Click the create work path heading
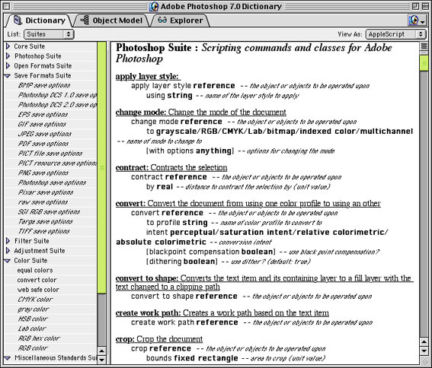 (x=222, y=313)
